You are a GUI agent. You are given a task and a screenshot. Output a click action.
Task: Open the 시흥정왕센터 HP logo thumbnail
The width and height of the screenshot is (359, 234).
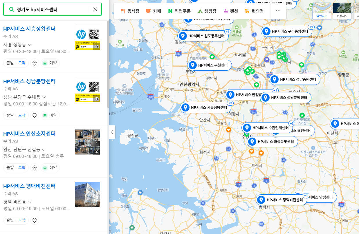(x=87, y=37)
